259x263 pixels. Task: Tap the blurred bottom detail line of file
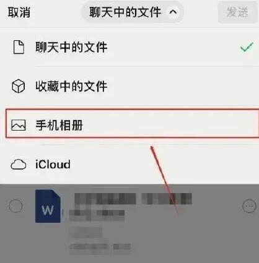pyautogui.click(x=100, y=246)
